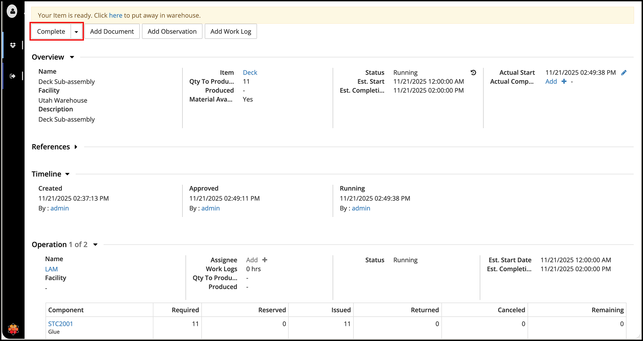Expand the References section
643x341 pixels.
pos(76,147)
